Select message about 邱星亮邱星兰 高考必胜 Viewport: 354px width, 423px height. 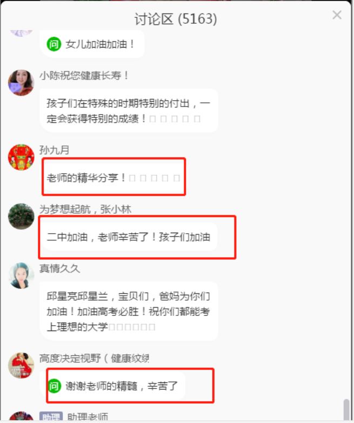129,311
